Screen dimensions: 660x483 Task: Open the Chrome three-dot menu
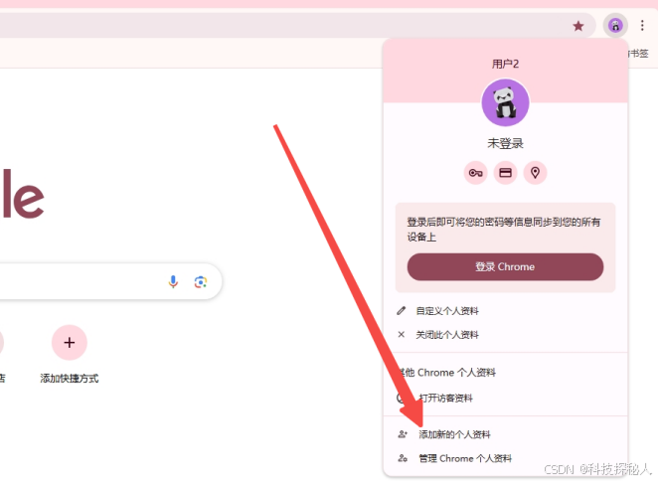point(642,26)
